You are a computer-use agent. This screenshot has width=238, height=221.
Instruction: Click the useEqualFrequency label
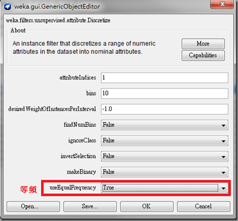click(73, 188)
